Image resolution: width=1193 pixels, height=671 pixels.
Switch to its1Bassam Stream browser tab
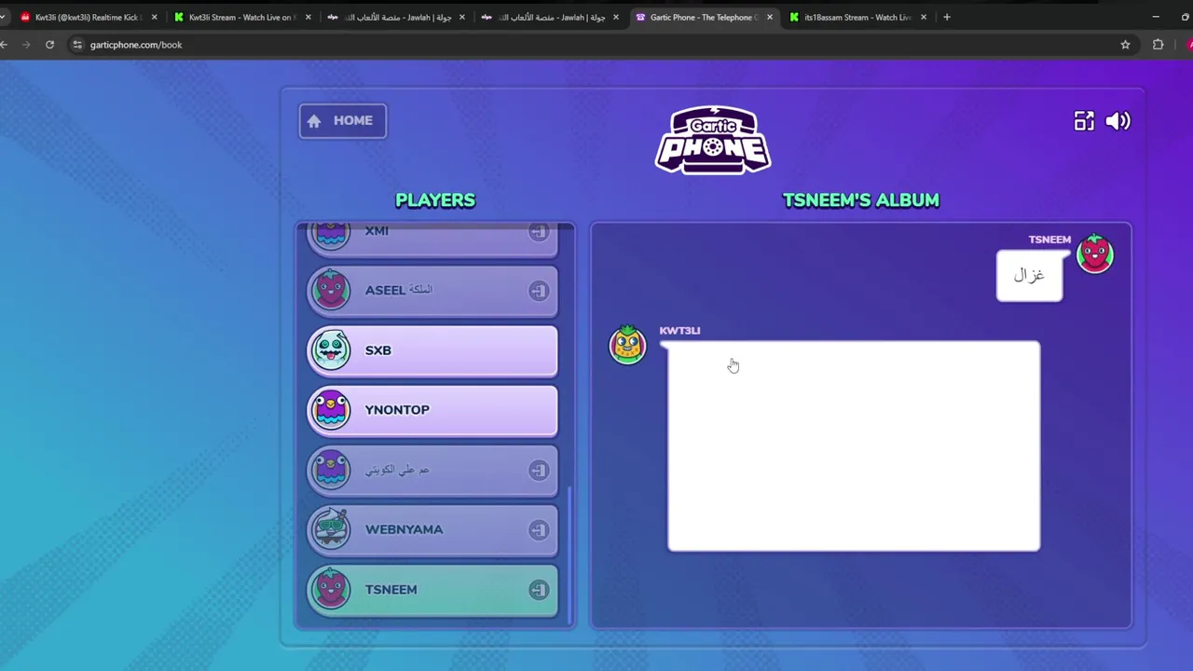857,17
